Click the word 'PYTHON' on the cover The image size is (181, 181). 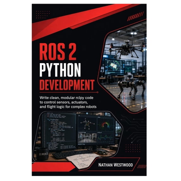[x=60, y=70]
